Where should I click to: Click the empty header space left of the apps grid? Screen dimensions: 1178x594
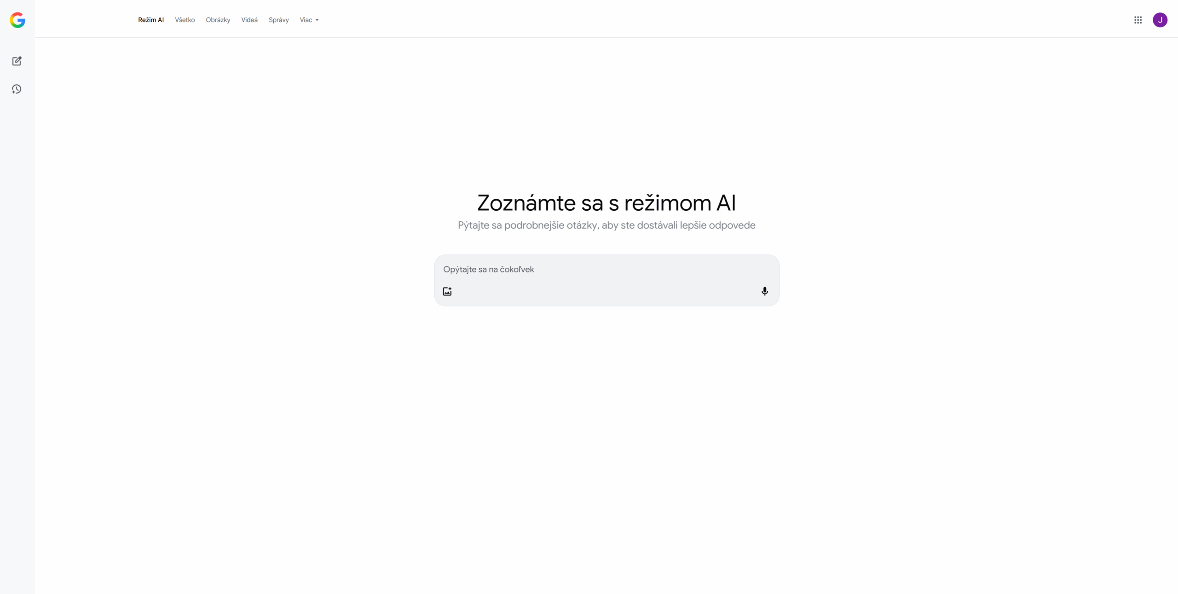736,20
